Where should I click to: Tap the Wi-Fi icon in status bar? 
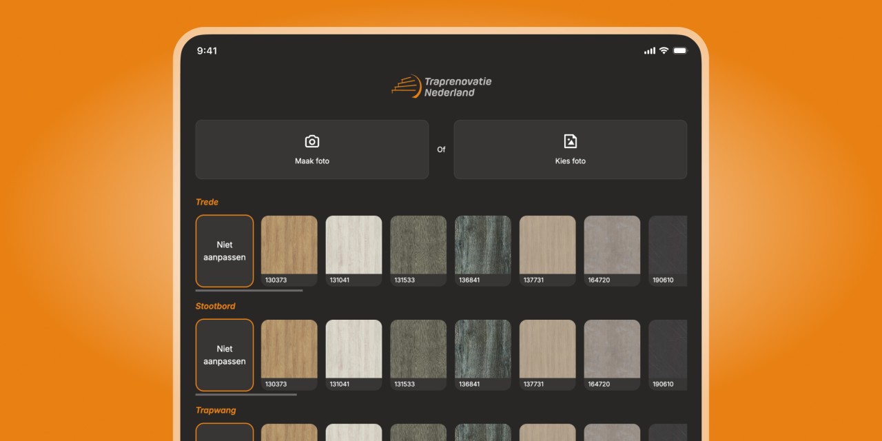coord(664,50)
